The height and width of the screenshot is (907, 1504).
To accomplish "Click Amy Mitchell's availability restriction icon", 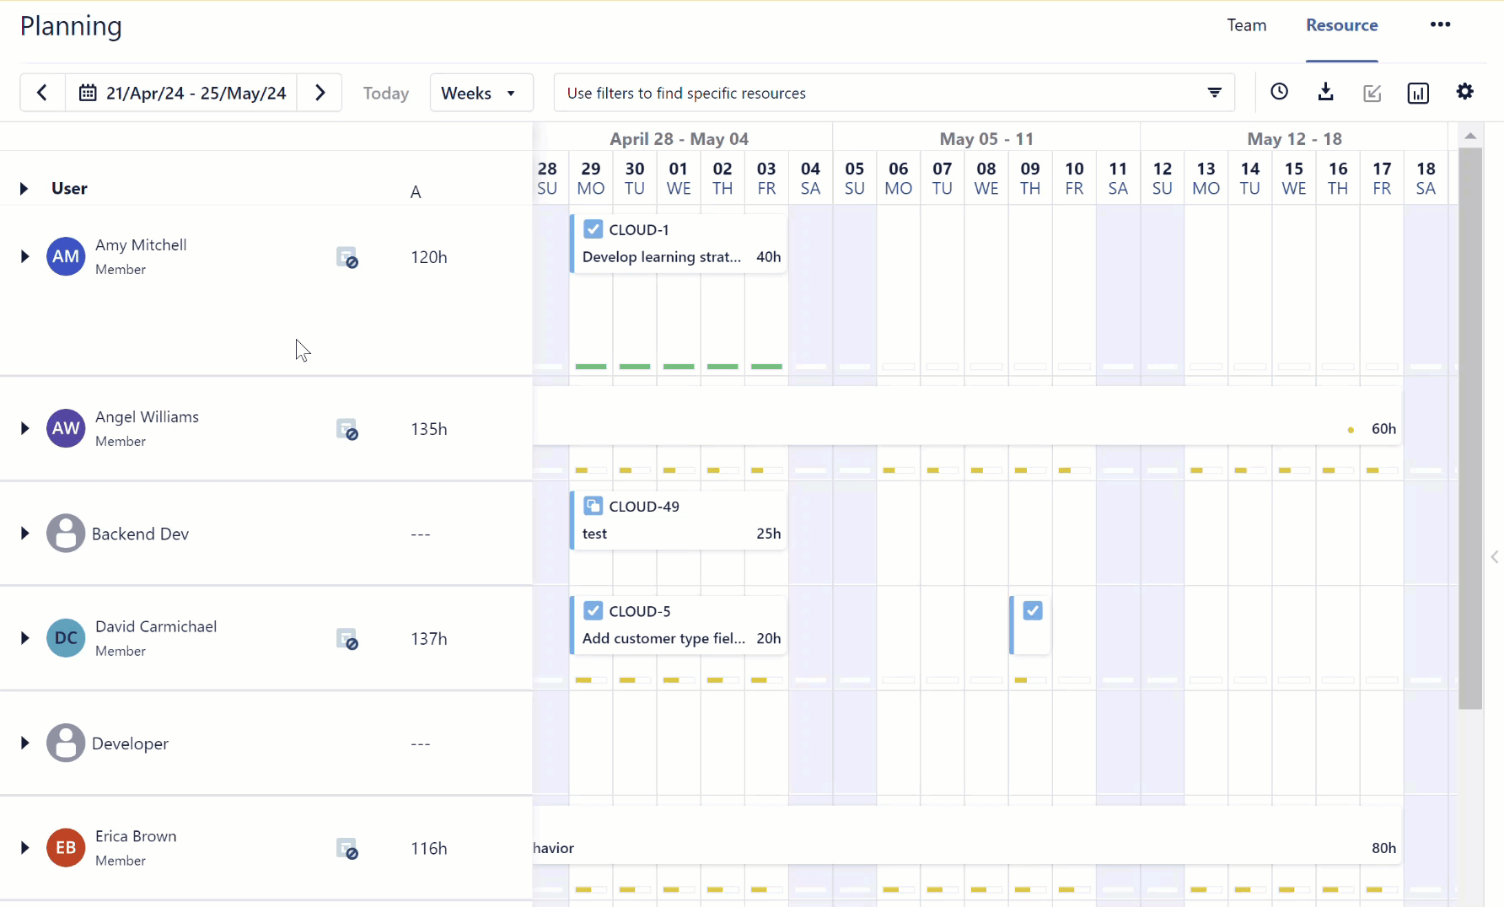I will (347, 257).
